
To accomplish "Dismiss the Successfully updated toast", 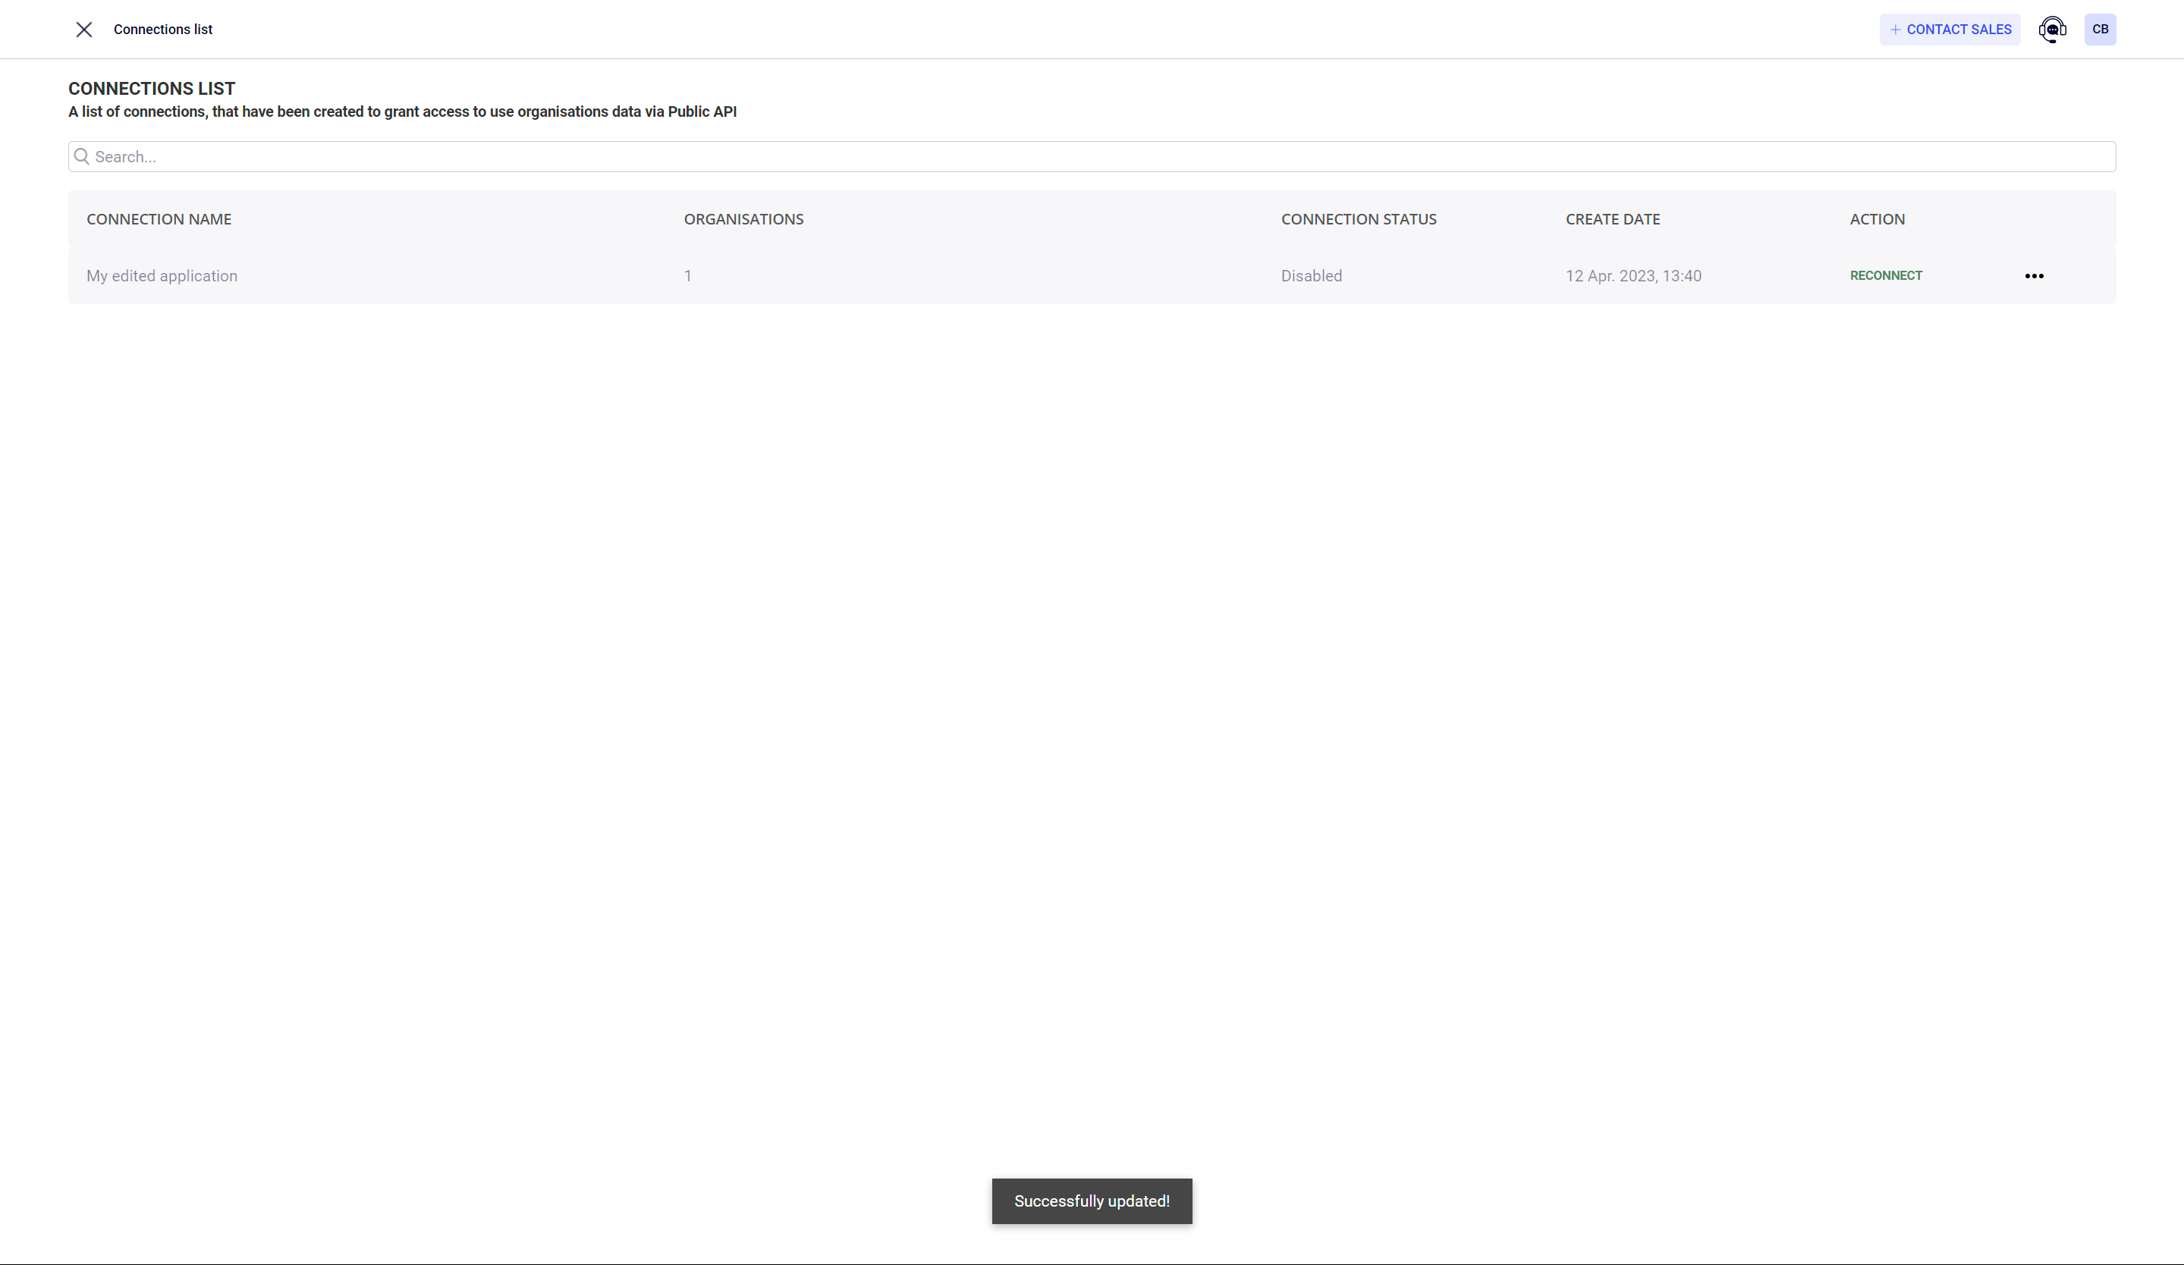I will 1091,1201.
